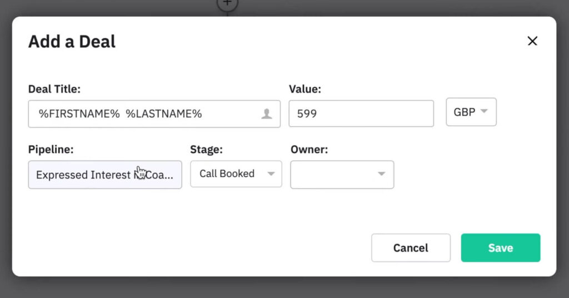Click the plus icon above the dialog
Screen dimensions: 569x298
click(227, 3)
